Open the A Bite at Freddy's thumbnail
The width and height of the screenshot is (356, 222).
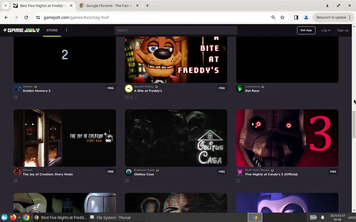point(176,60)
